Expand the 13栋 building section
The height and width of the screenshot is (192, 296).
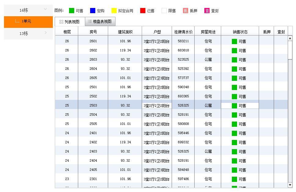[x=46, y=33]
